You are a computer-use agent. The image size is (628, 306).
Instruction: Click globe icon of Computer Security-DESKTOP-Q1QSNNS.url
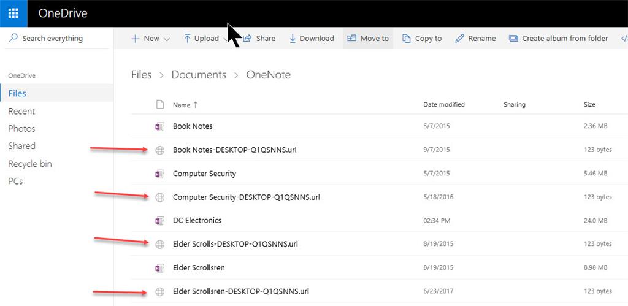[160, 197]
